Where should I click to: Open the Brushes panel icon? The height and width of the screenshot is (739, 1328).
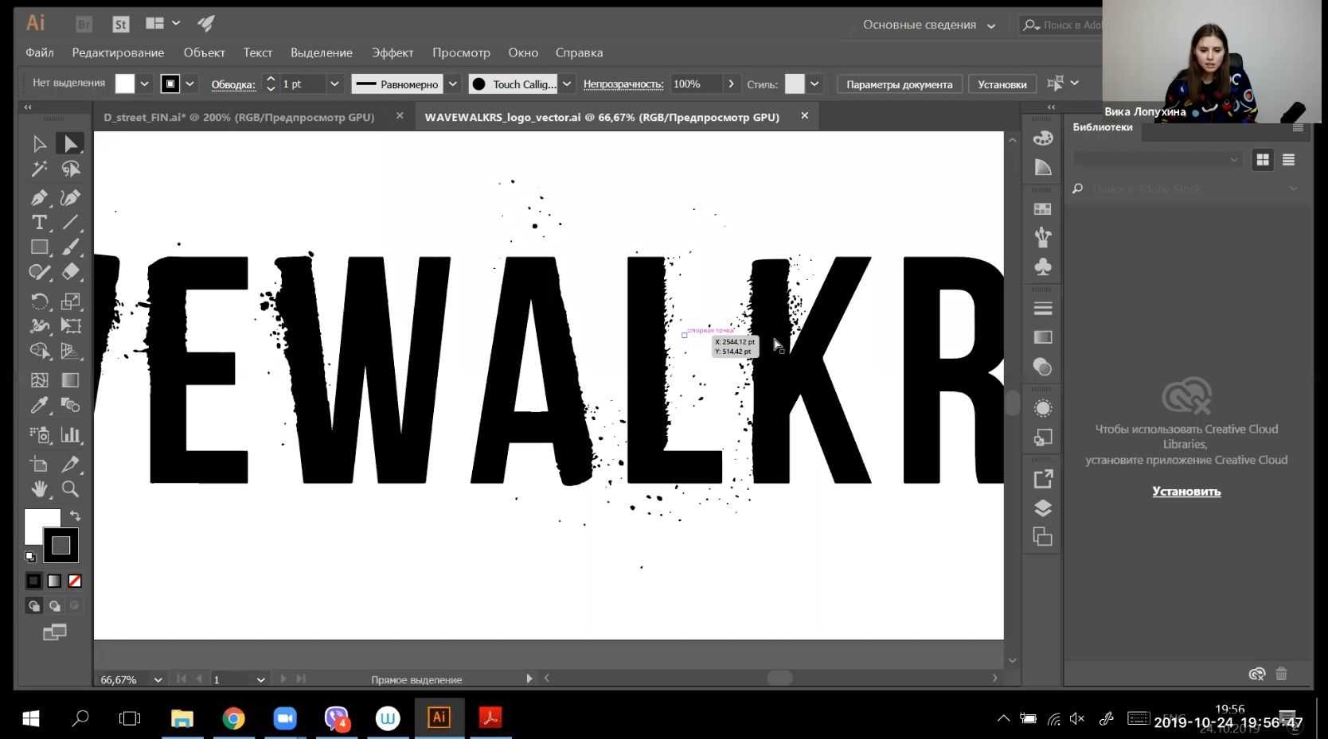pyautogui.click(x=1043, y=237)
